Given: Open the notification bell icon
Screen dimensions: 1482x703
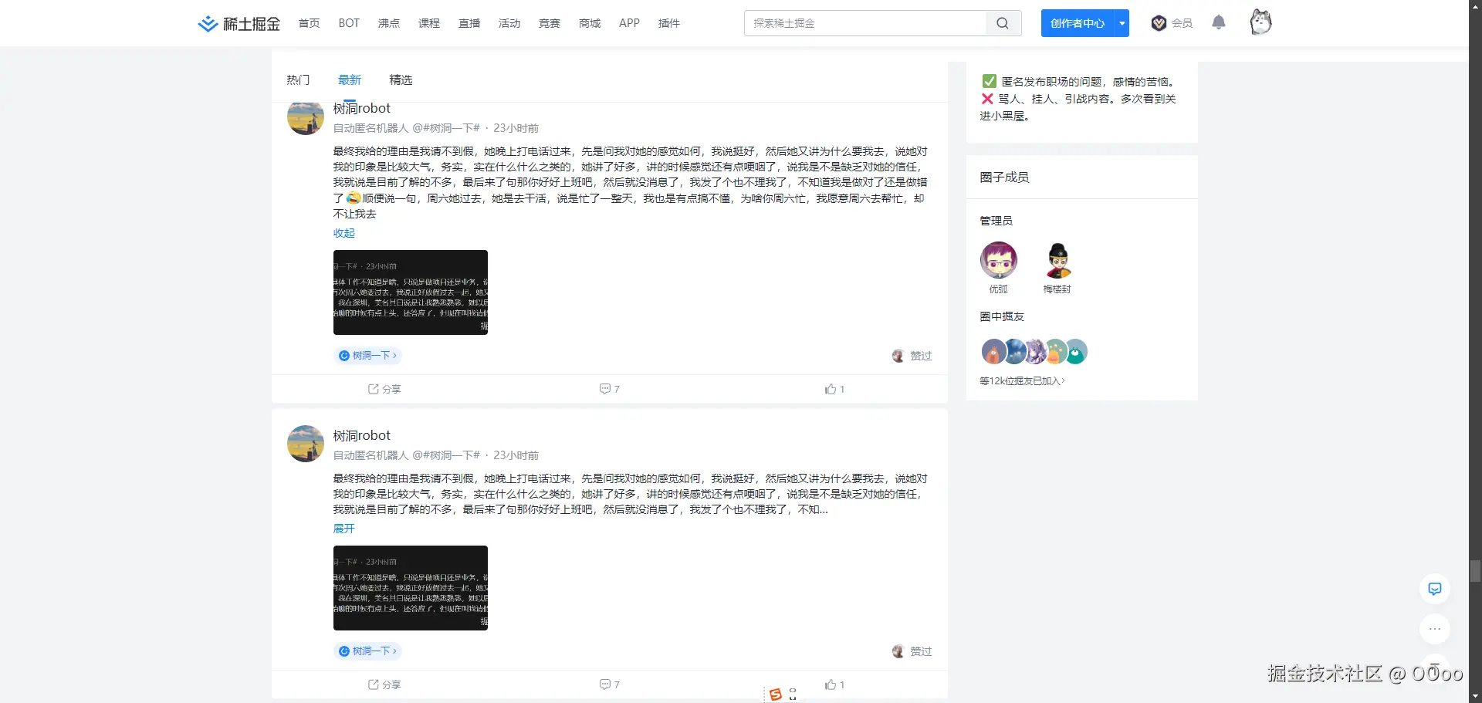Looking at the screenshot, I should pos(1218,22).
